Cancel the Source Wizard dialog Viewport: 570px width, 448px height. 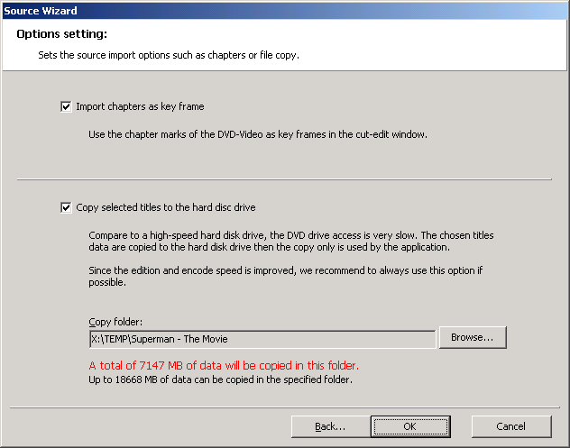[510, 426]
